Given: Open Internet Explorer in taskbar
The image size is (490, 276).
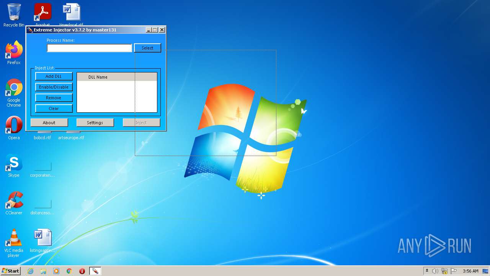Looking at the screenshot, I should 31,271.
